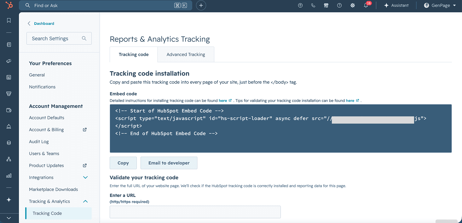Open Users & Teams settings
Screen dimensions: 462x223
tap(44, 153)
